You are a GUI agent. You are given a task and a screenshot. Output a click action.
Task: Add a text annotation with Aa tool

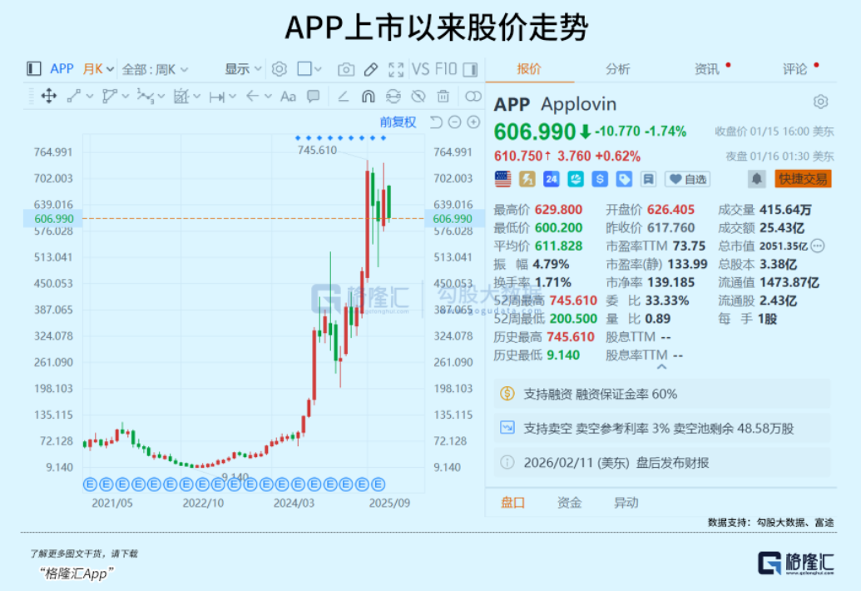(288, 97)
